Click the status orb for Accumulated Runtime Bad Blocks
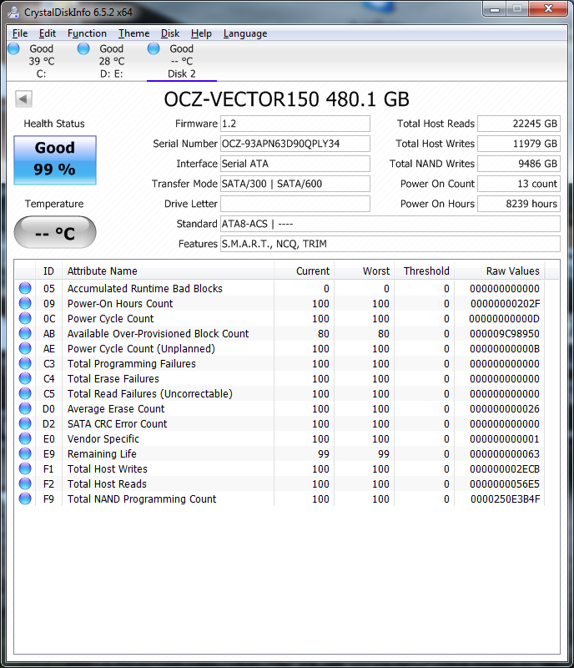 pos(25,288)
